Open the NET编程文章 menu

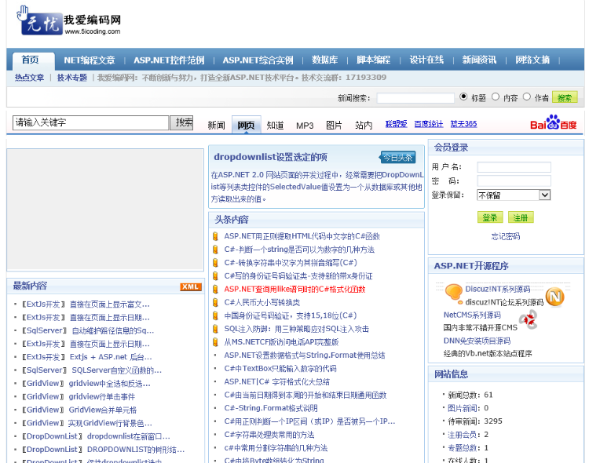pyautogui.click(x=90, y=60)
